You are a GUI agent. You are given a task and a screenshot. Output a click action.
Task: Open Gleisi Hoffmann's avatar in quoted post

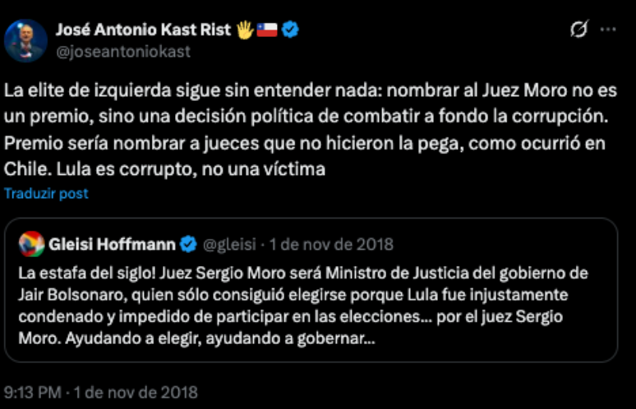tap(32, 245)
